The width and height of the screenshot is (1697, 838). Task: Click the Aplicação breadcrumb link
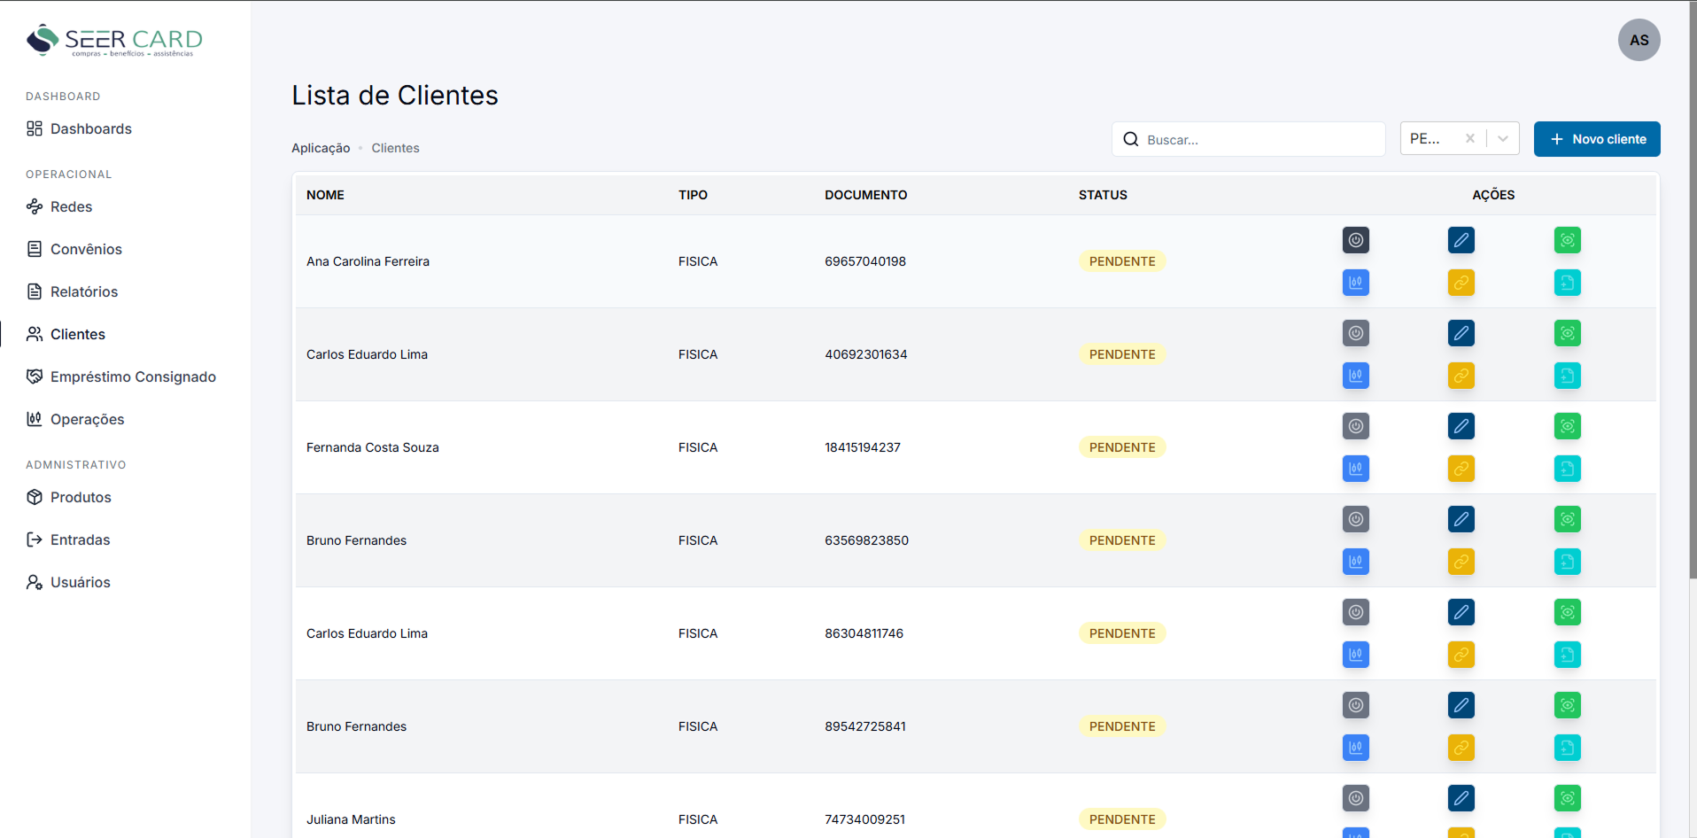[x=321, y=148]
